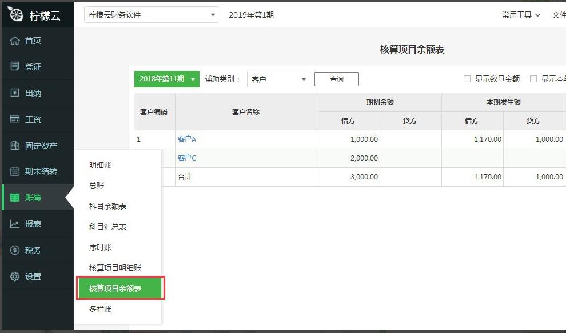Image resolution: width=566 pixels, height=333 pixels.
Task: Click the 客户名称 column header
Action: 246,111
